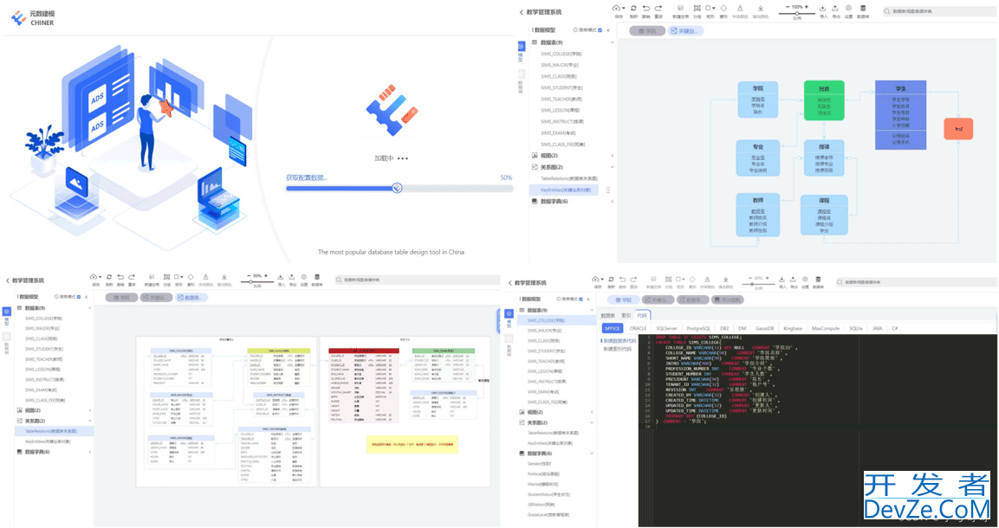Open settings gear in the TableRelations window

[304, 277]
